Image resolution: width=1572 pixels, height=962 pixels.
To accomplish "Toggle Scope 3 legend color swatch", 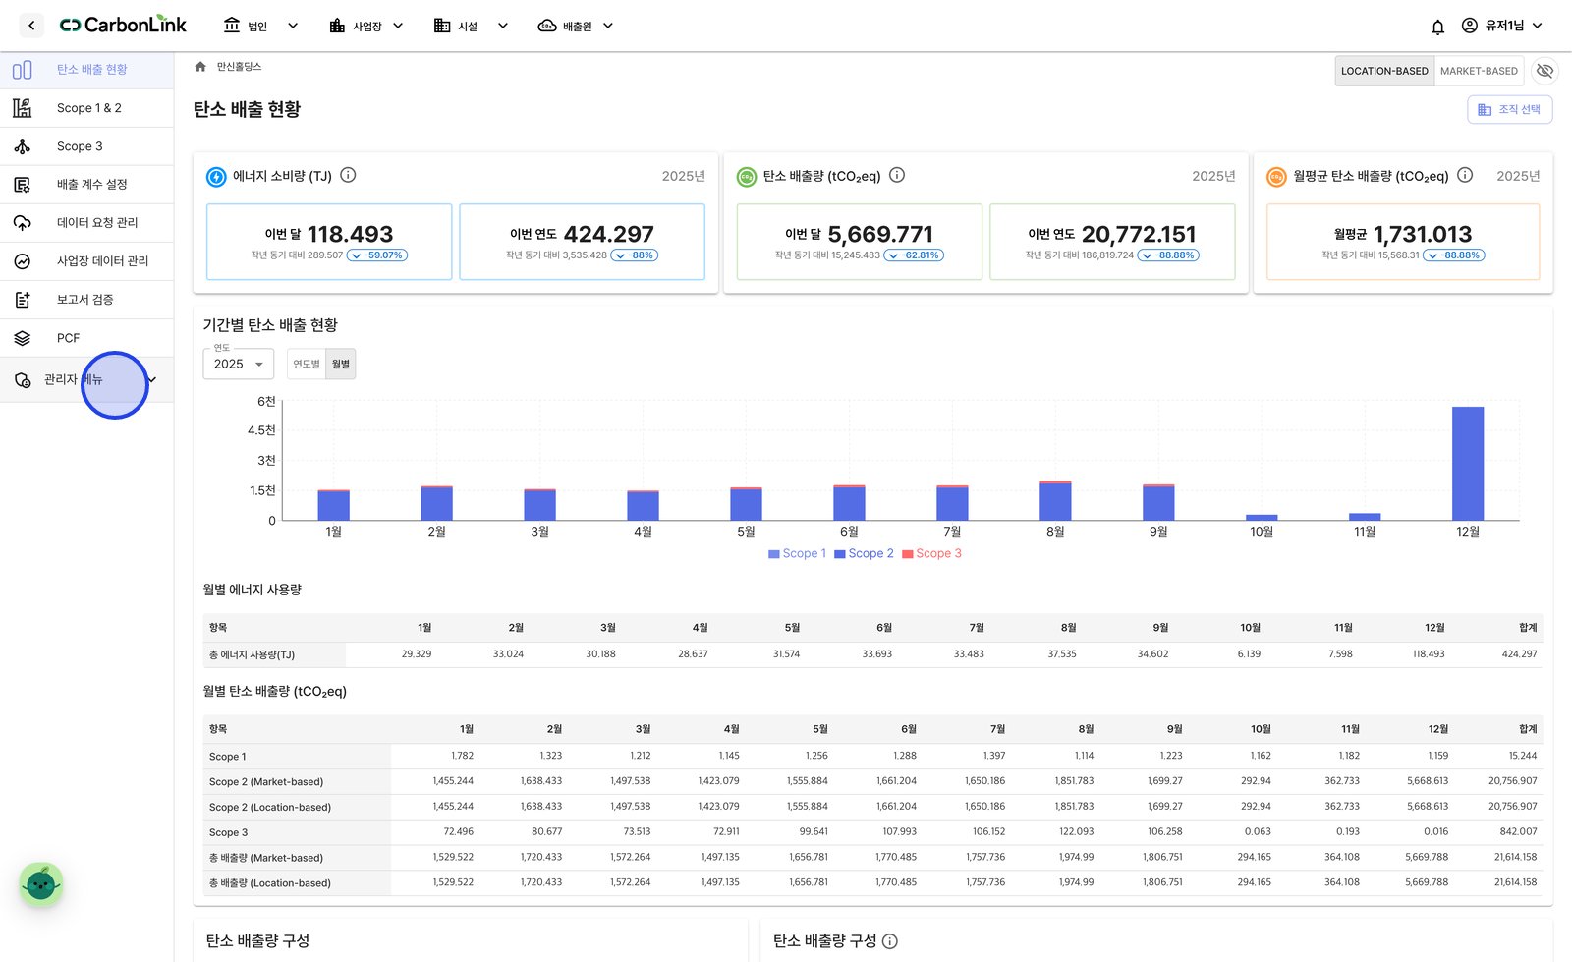I will [908, 554].
